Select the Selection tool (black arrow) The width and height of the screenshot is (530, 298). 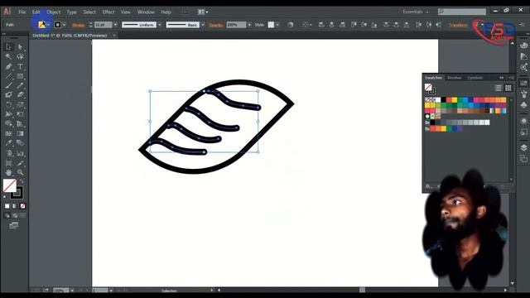click(9, 47)
